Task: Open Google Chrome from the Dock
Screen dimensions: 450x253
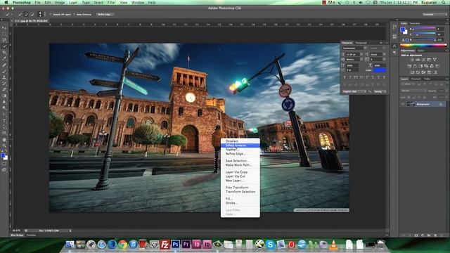Action: coord(123,245)
